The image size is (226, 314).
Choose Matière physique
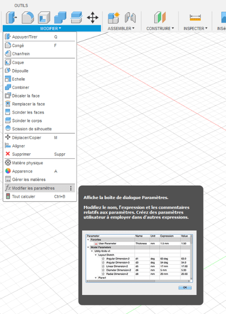(40, 163)
